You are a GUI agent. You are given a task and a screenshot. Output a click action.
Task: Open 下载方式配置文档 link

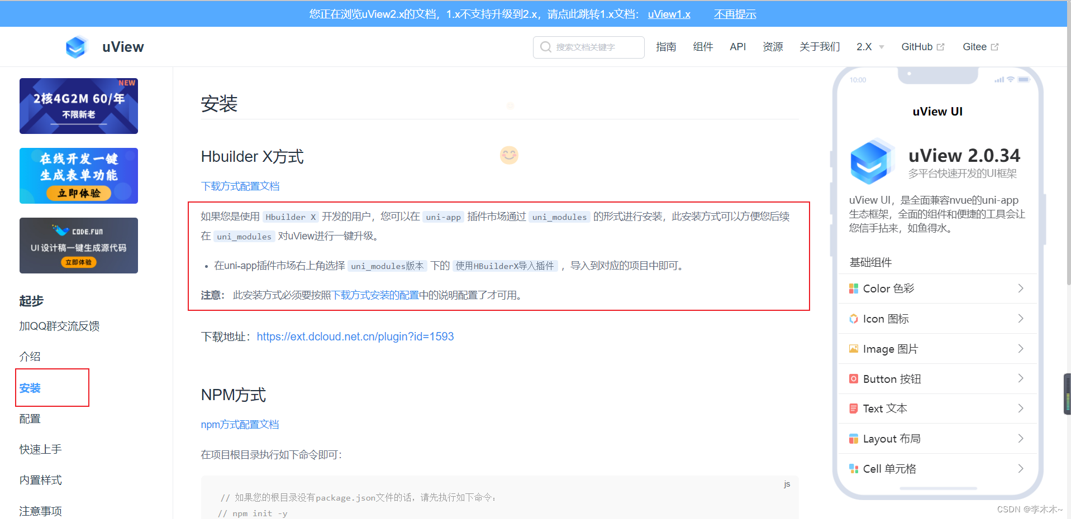coord(240,186)
